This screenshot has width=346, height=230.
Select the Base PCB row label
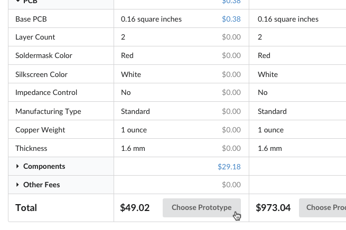point(31,19)
